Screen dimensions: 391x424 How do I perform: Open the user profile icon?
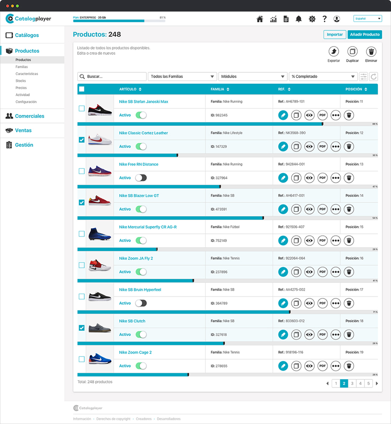coord(337,19)
